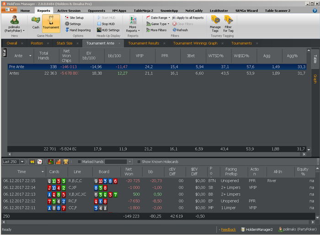Click stats table vertical scroll up arrow
This screenshot has width=320, height=235.
pos(309,50)
